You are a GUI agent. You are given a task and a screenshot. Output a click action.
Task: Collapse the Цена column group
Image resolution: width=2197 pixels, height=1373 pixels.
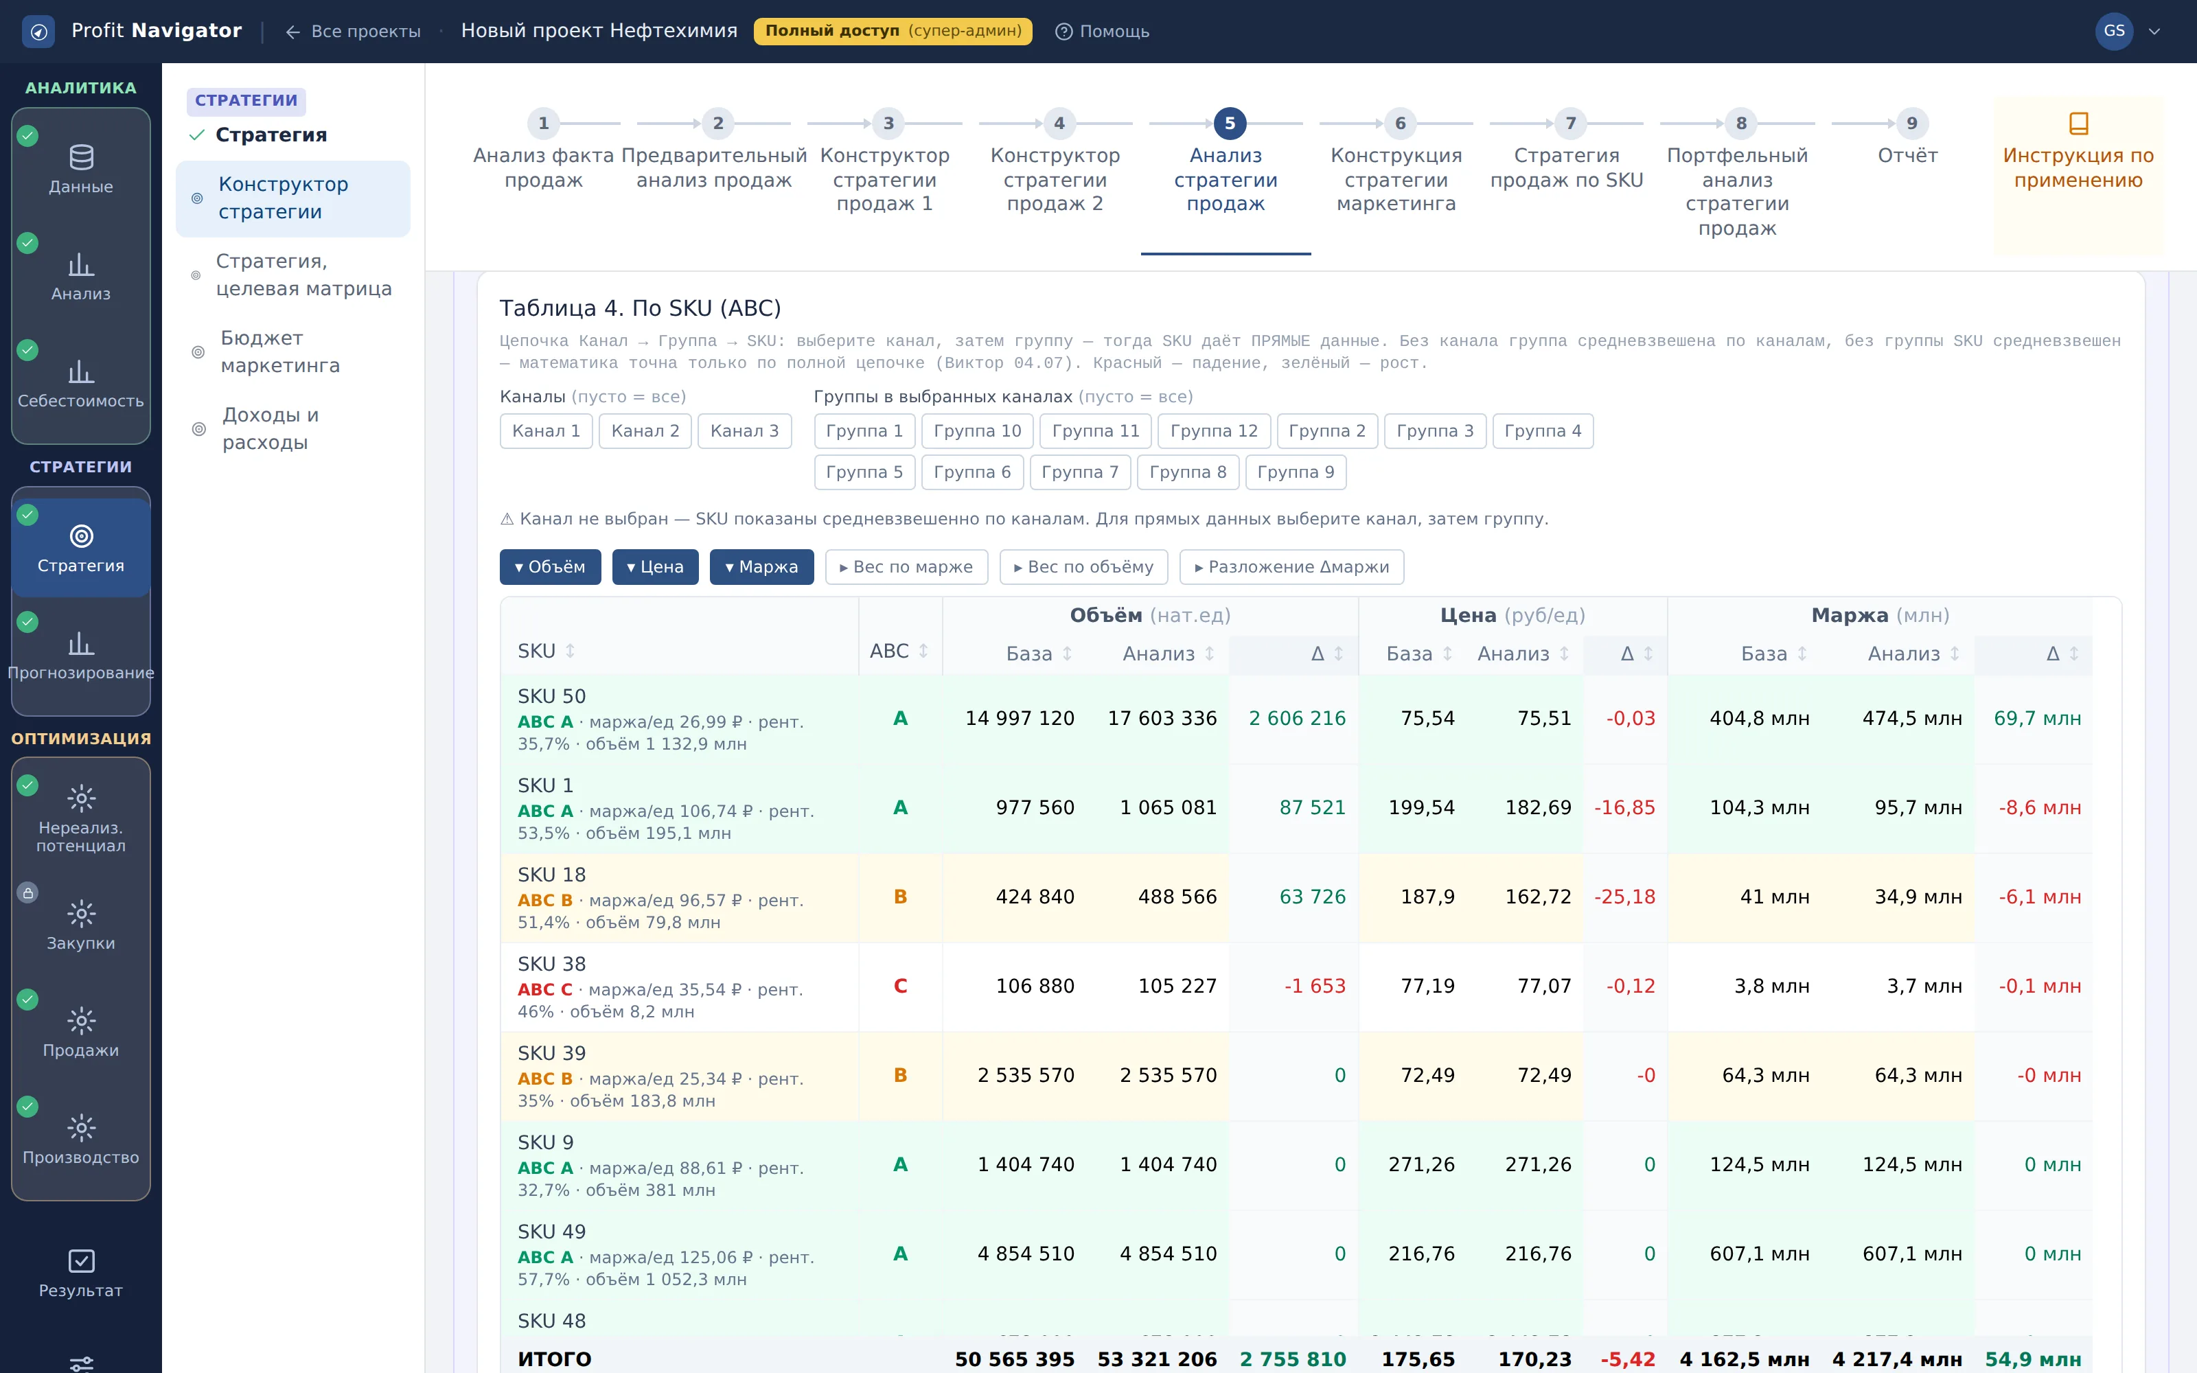(x=656, y=568)
